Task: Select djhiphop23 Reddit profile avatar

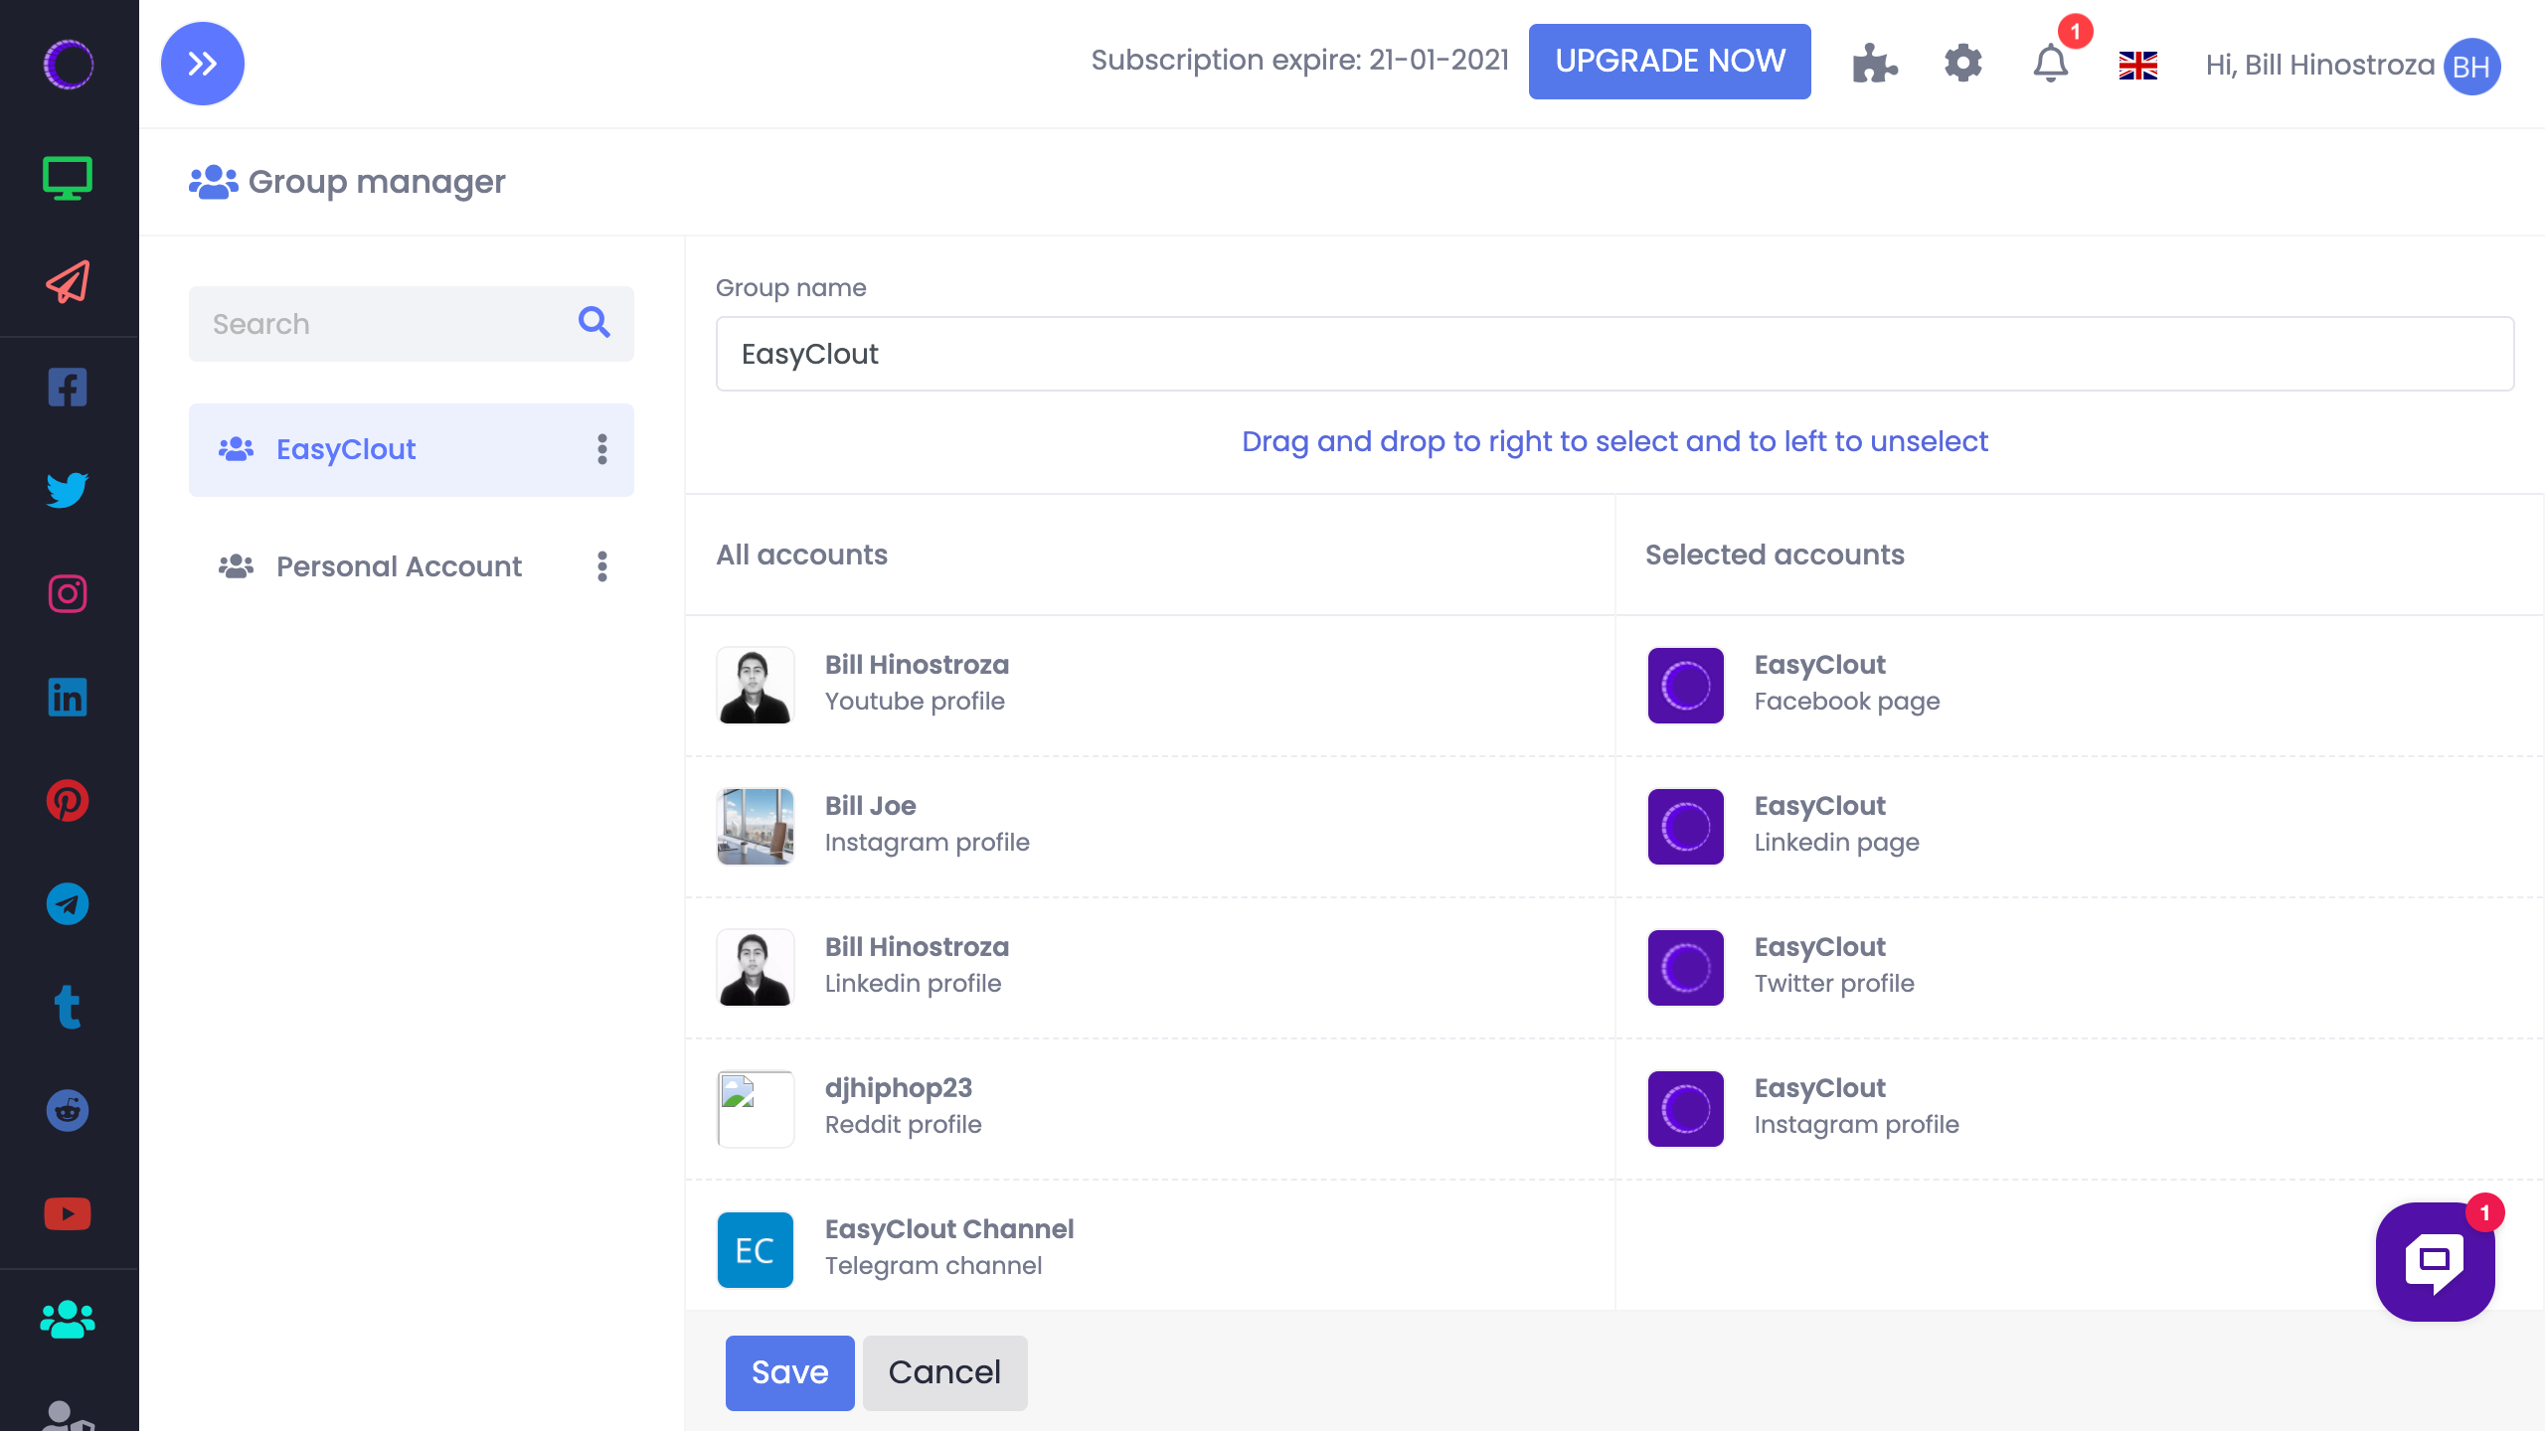Action: point(756,1109)
